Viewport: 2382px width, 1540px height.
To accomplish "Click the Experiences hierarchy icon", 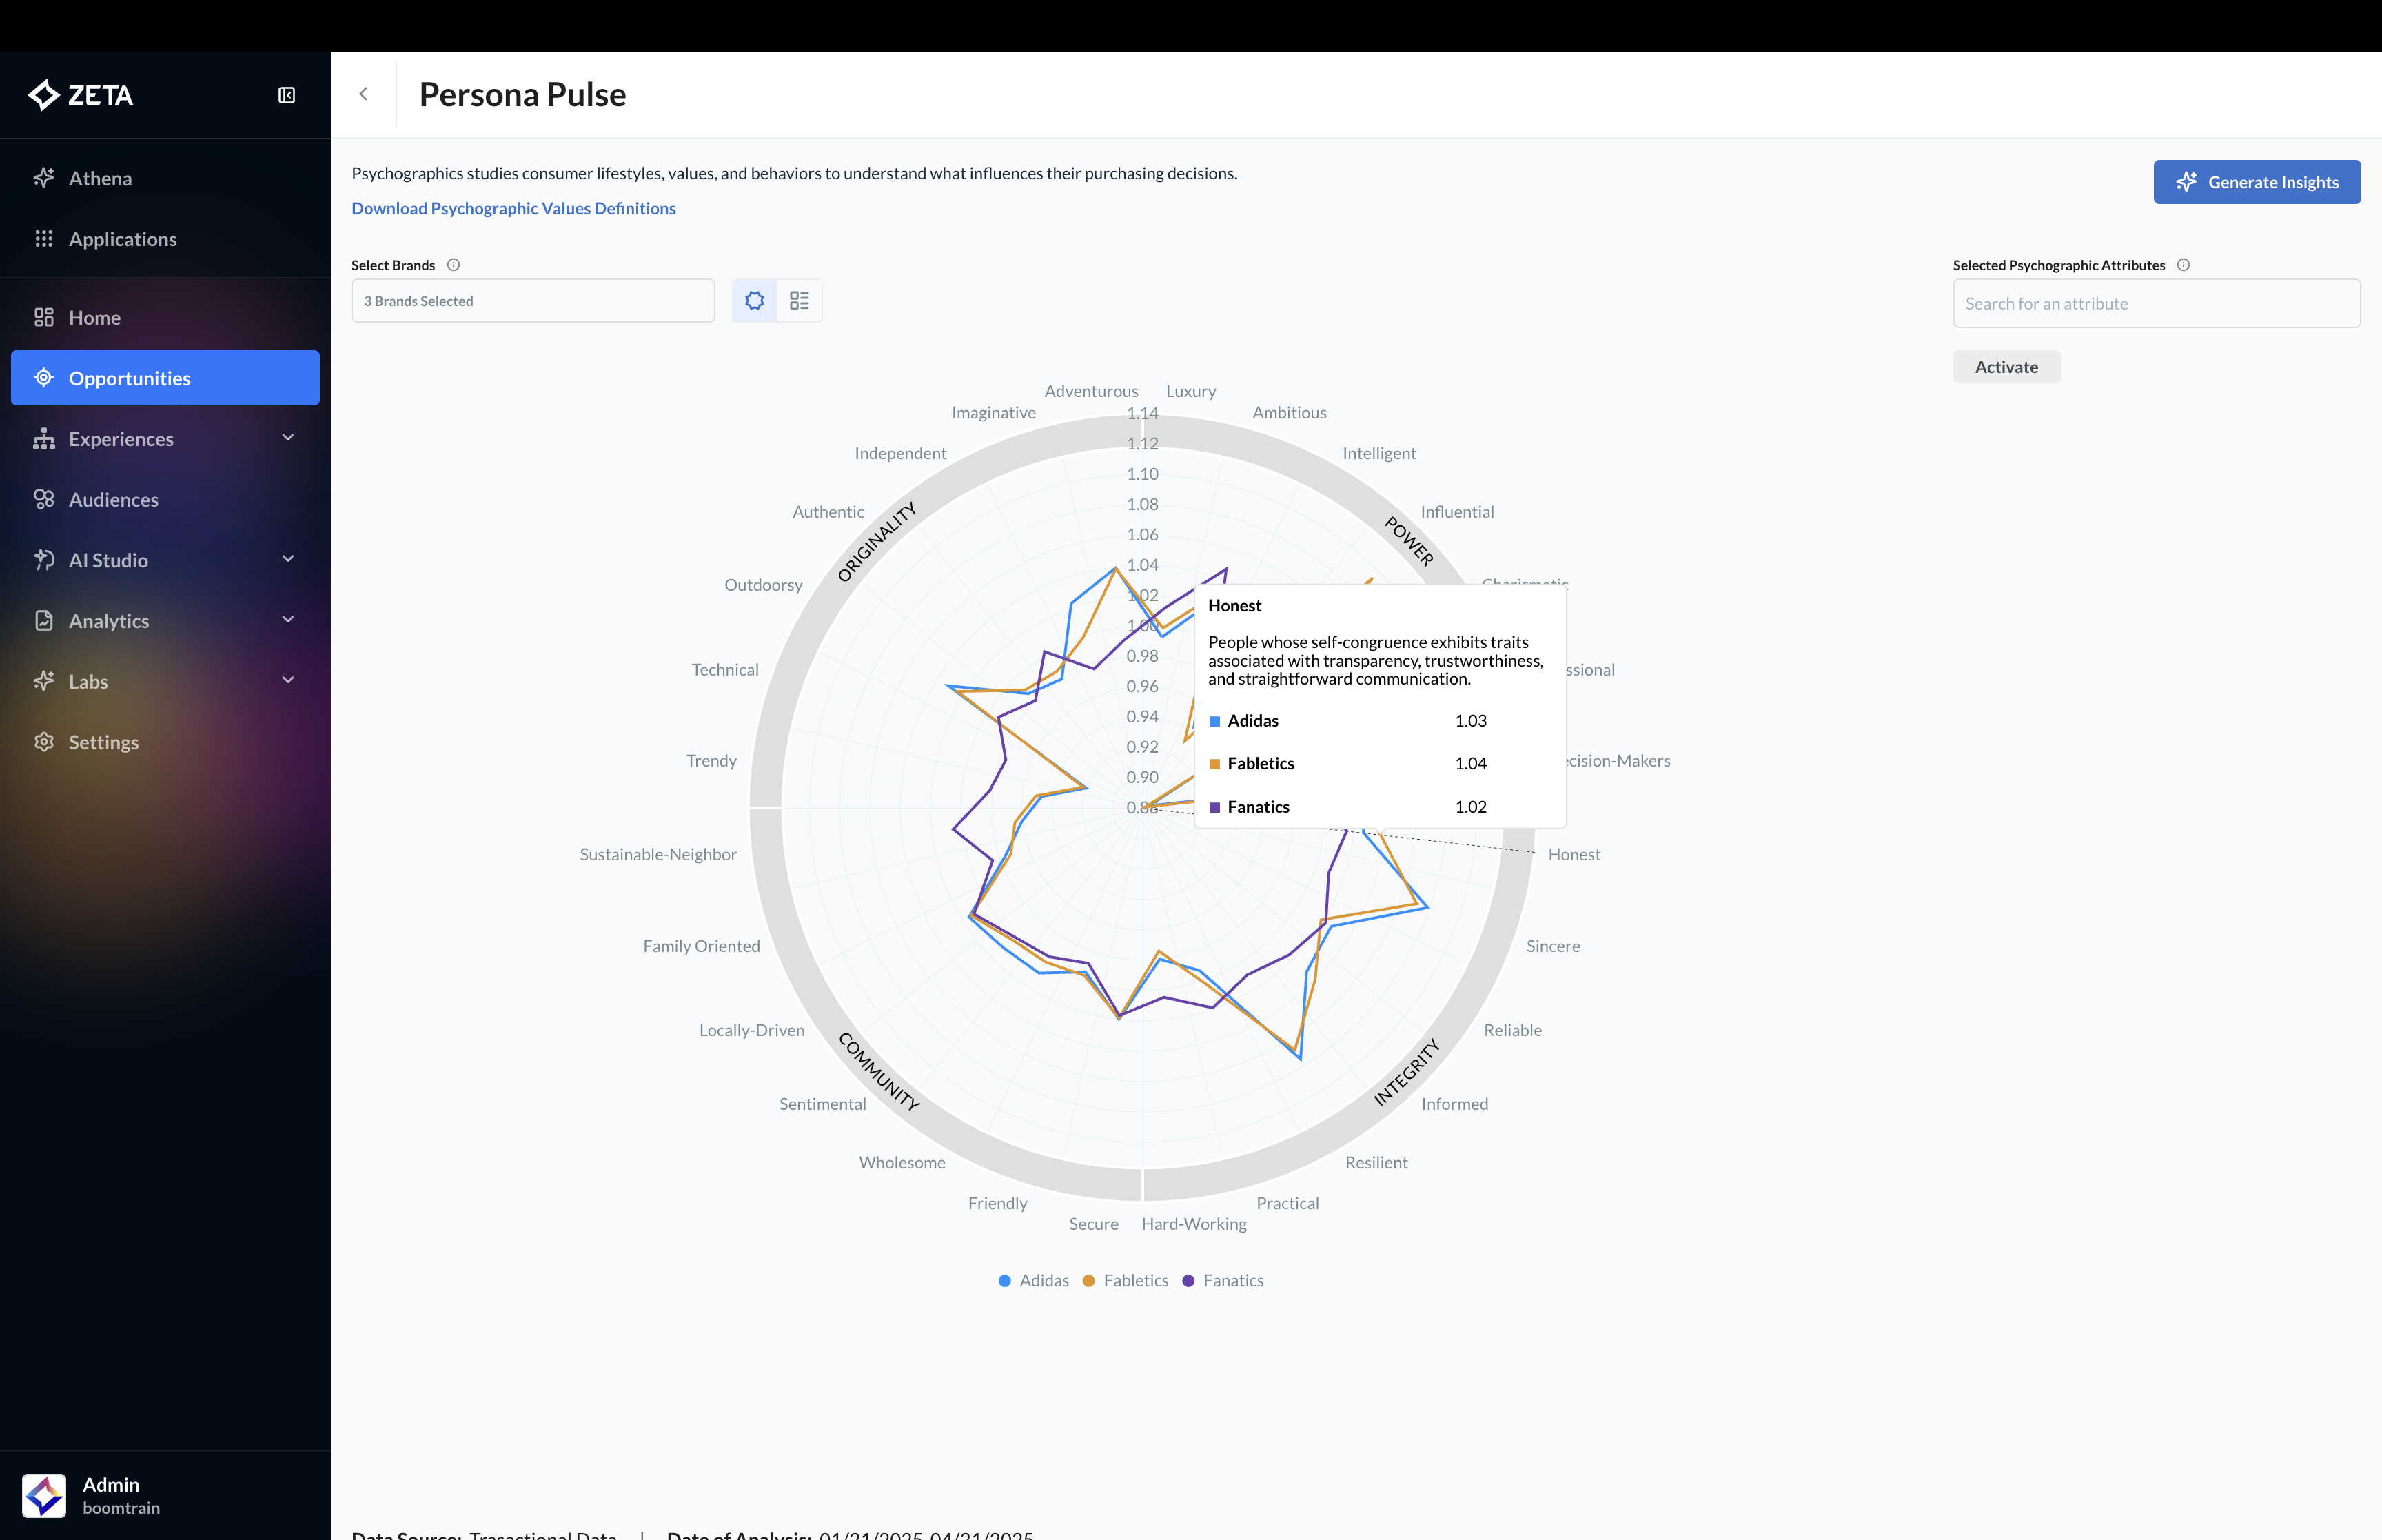I will [x=44, y=439].
